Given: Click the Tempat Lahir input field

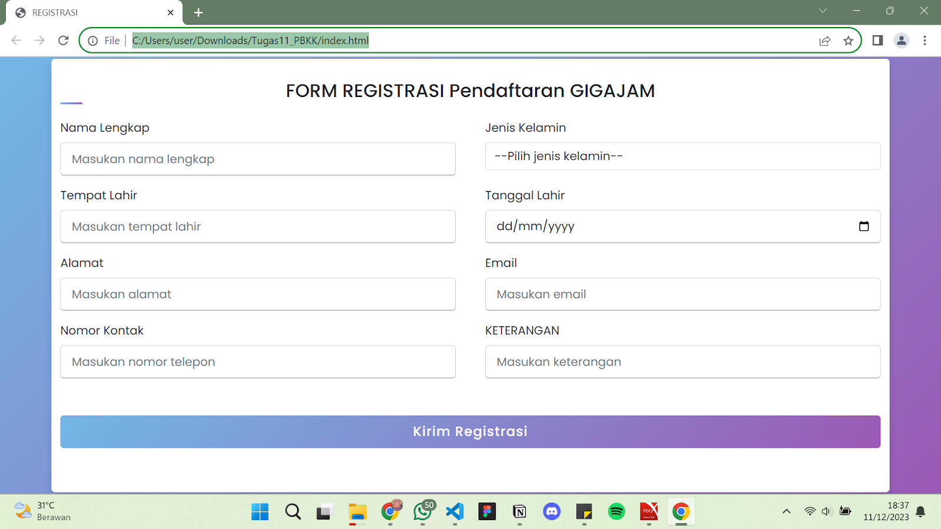Looking at the screenshot, I should (x=258, y=226).
